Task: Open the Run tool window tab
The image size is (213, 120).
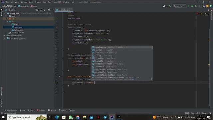Action: (23, 110)
